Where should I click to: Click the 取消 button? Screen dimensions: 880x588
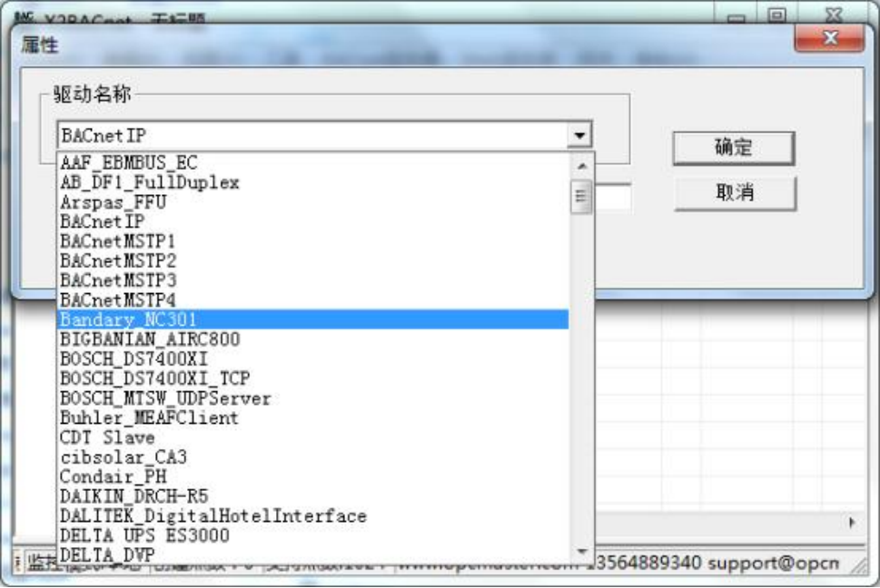735,192
